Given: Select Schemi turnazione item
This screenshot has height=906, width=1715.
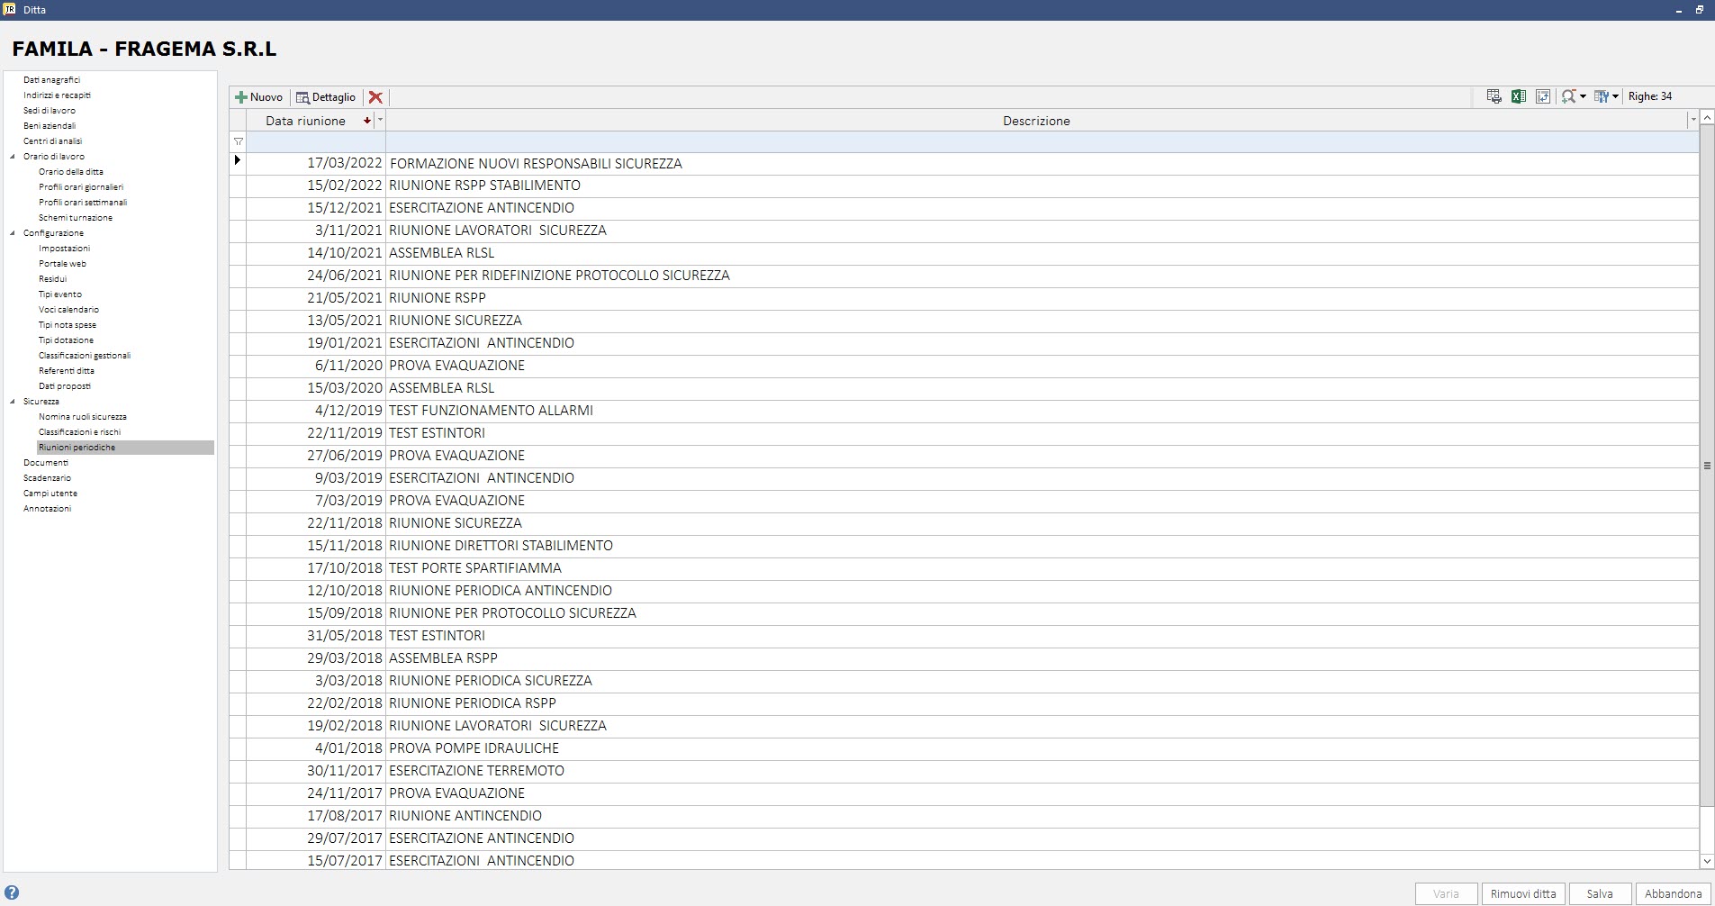Looking at the screenshot, I should click(76, 218).
